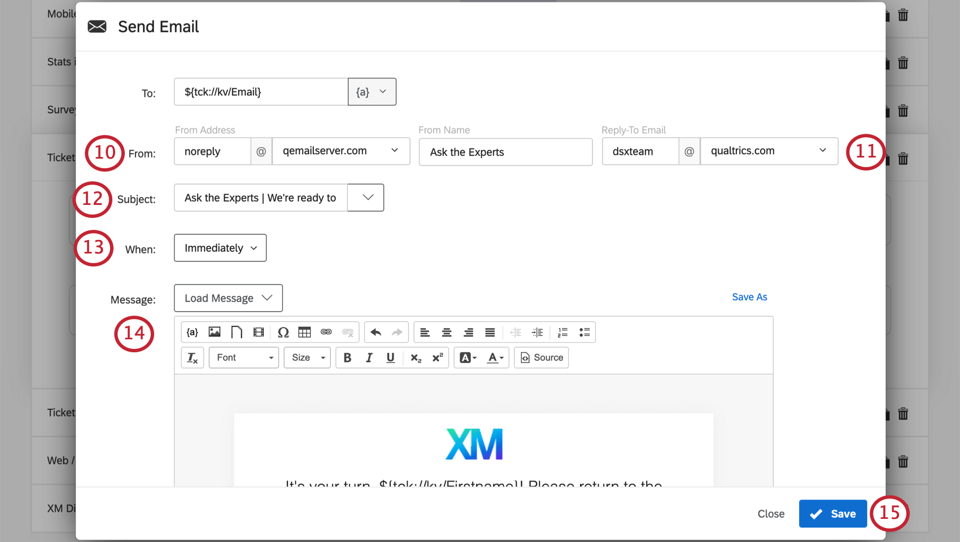Viewport: 960px width, 542px height.
Task: Click the Save As link
Action: pyautogui.click(x=749, y=296)
